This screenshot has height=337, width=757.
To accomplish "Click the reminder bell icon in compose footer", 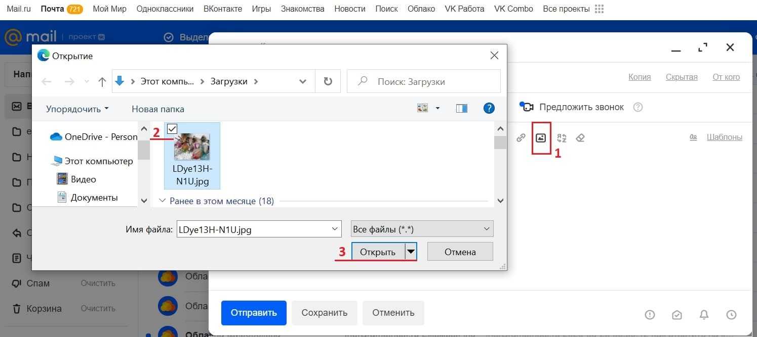I will 704,315.
